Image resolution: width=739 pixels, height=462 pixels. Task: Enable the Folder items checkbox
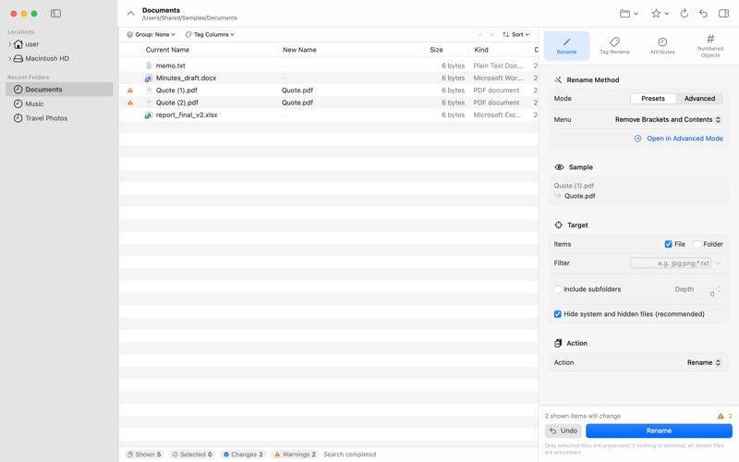pyautogui.click(x=697, y=244)
